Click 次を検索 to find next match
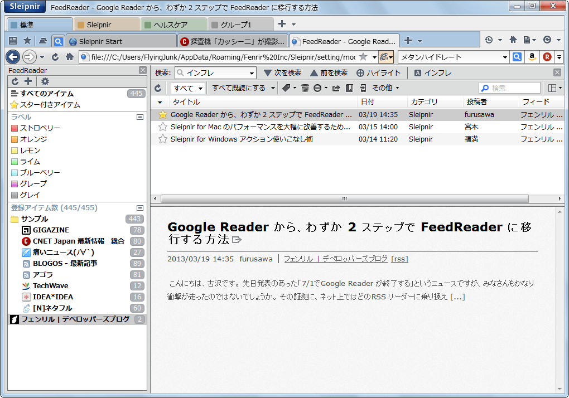 click(x=283, y=73)
